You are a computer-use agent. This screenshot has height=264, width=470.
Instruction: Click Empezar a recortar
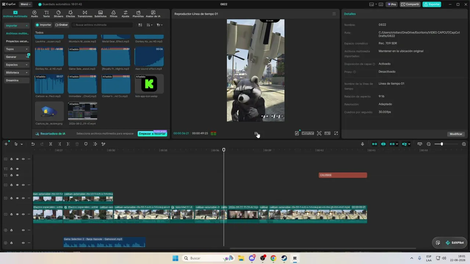pyautogui.click(x=152, y=134)
